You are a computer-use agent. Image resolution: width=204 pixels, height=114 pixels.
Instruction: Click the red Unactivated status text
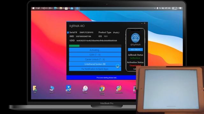pyautogui.click(x=135, y=66)
